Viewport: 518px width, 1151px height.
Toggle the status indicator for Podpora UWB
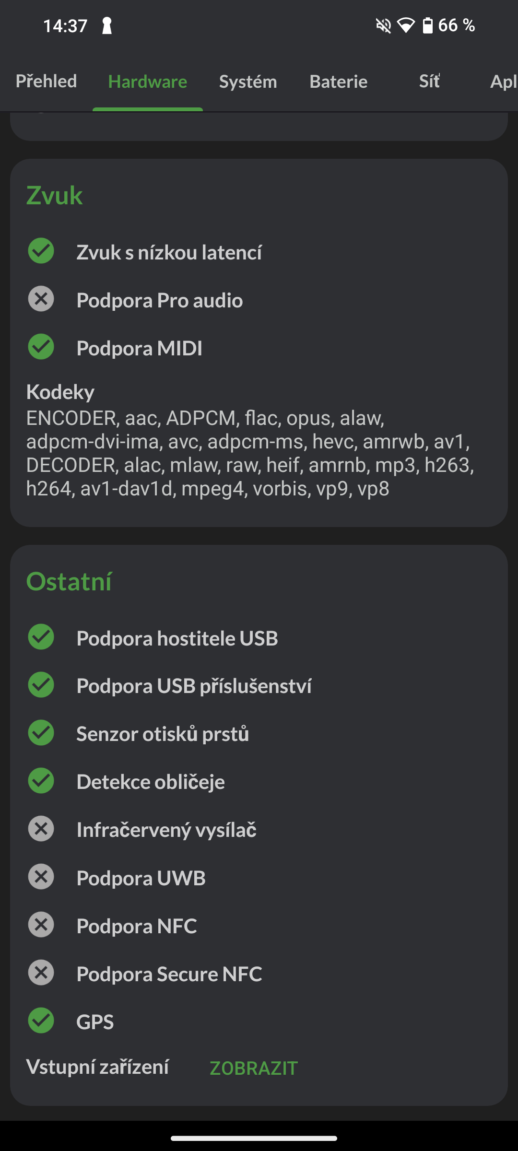pyautogui.click(x=41, y=877)
